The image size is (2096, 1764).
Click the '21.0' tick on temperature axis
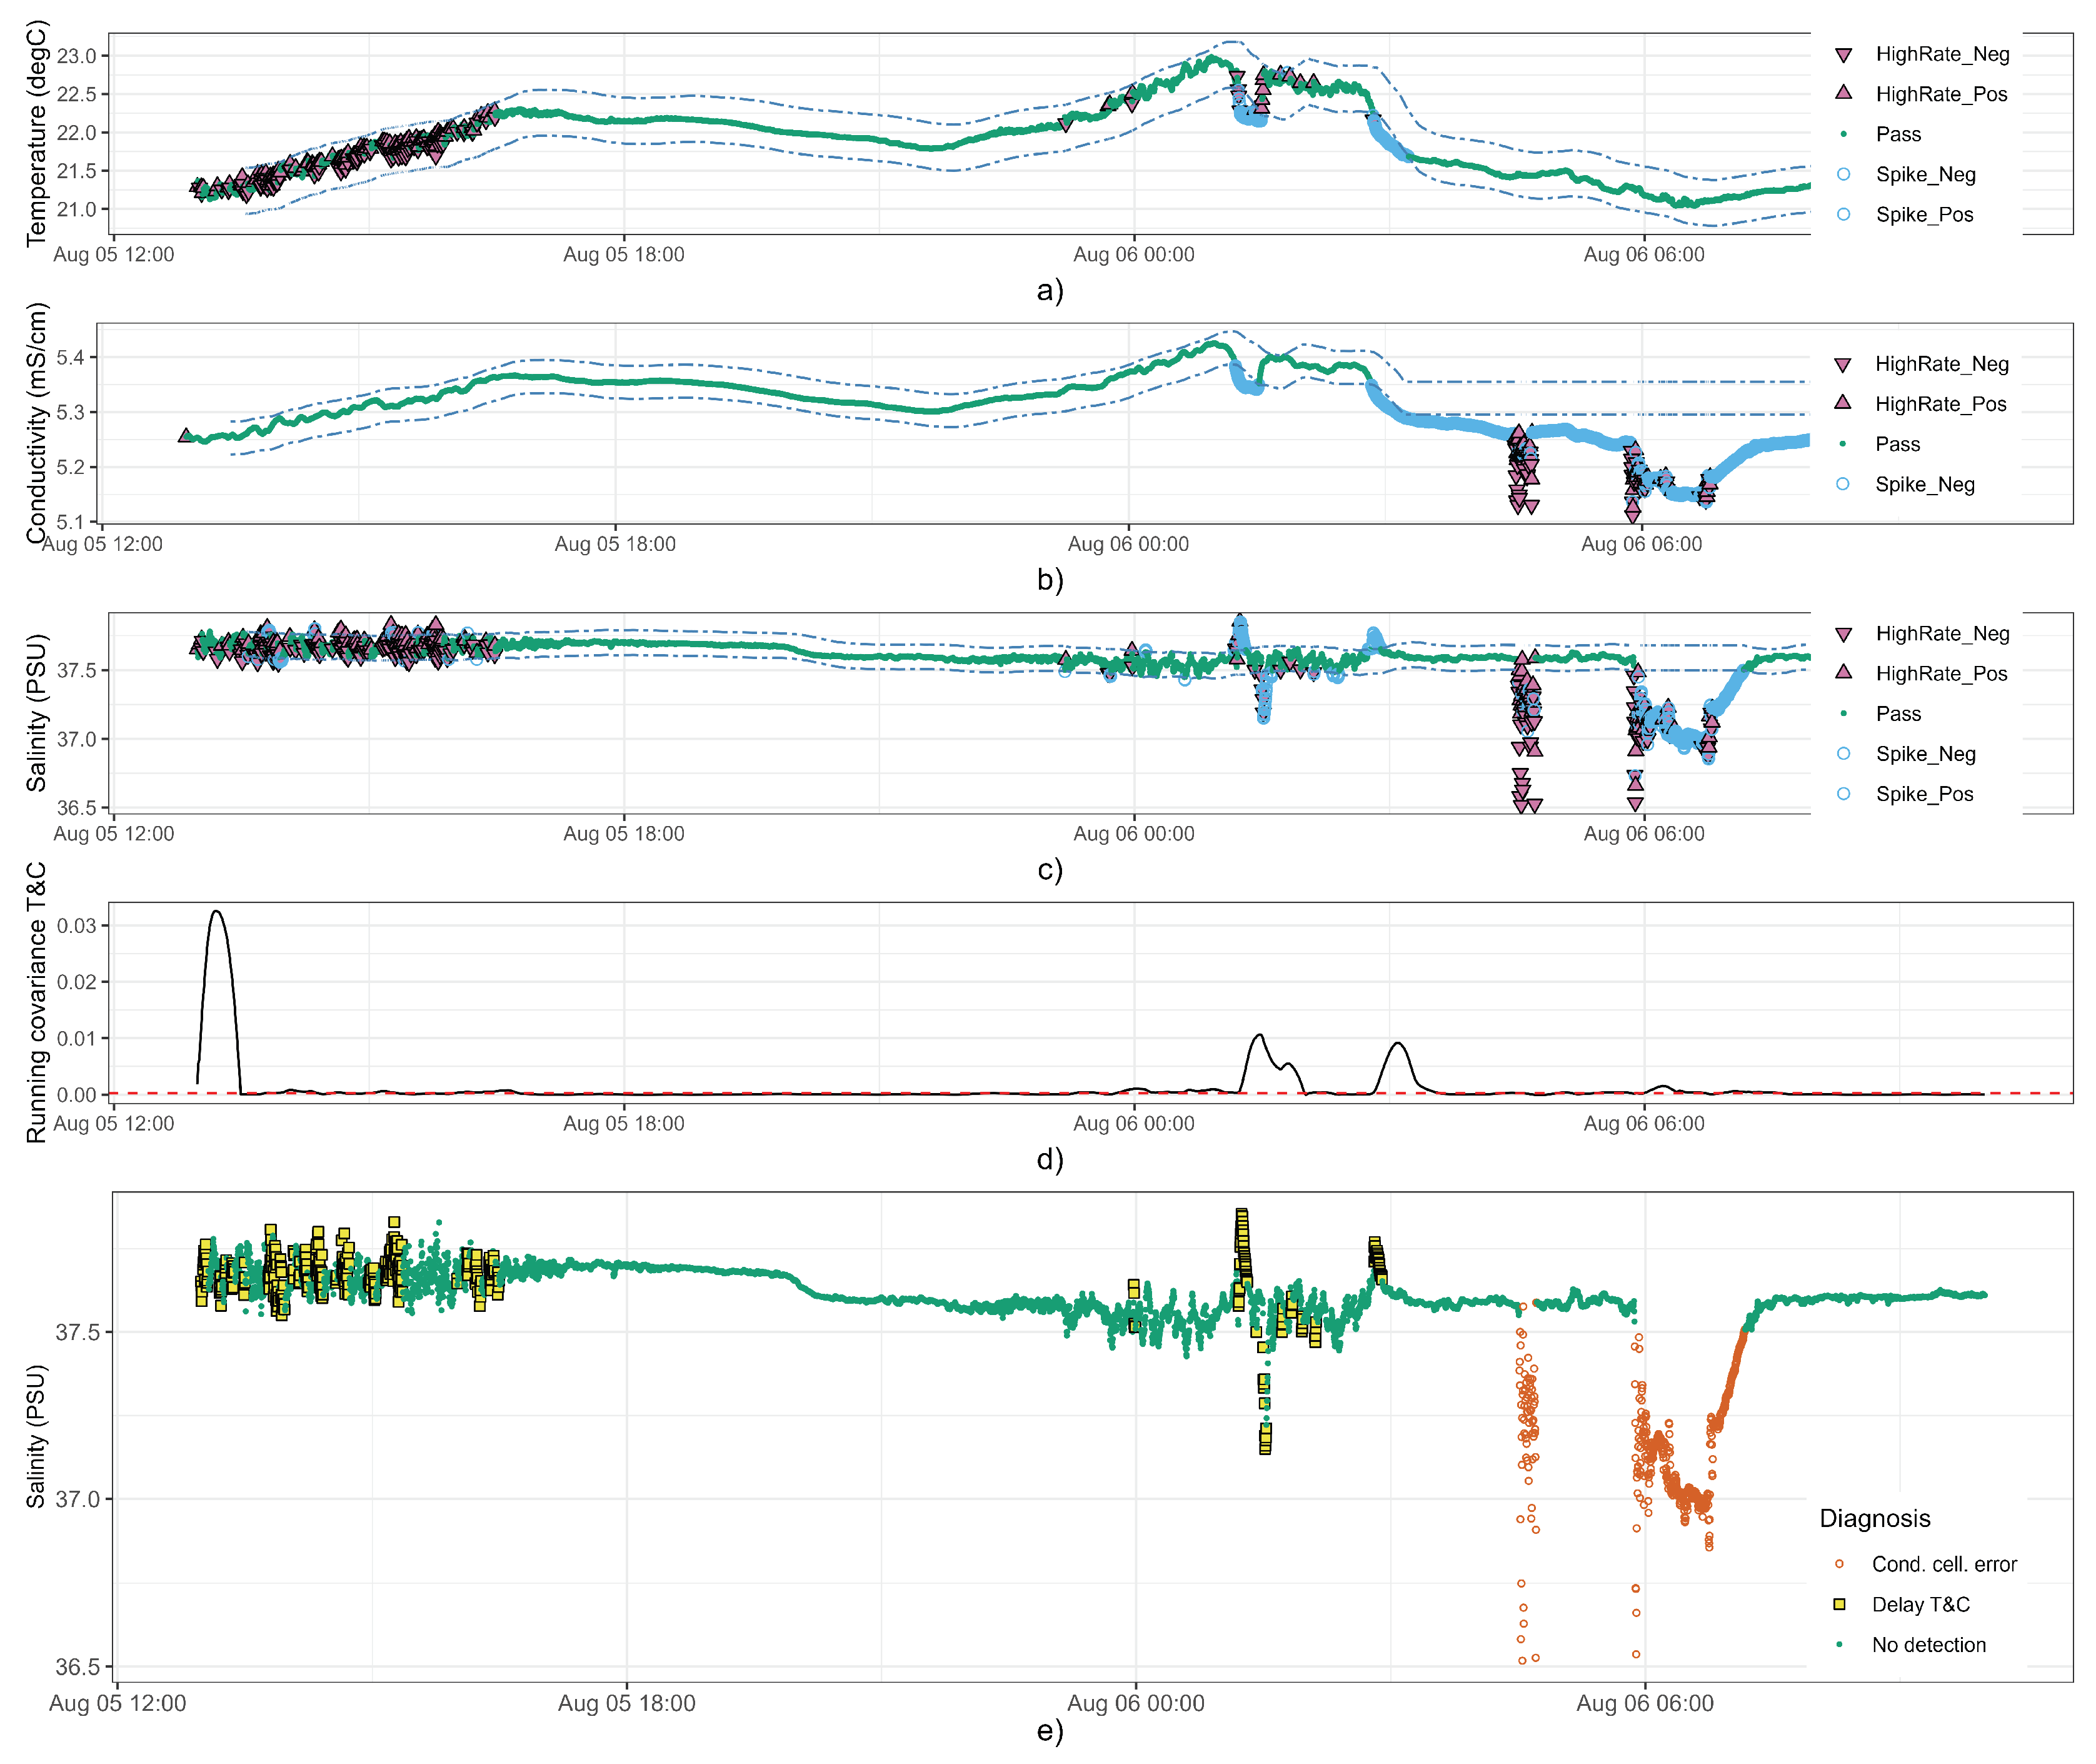point(76,209)
